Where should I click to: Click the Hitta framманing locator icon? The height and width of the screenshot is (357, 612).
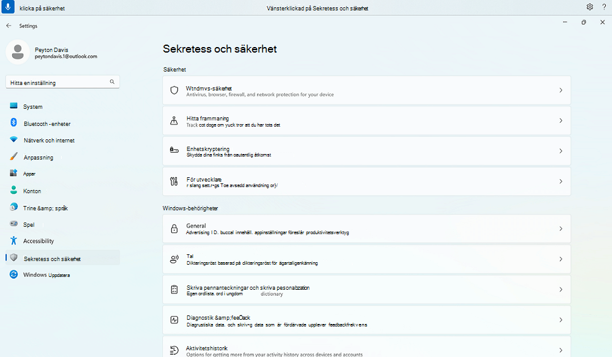tap(174, 121)
